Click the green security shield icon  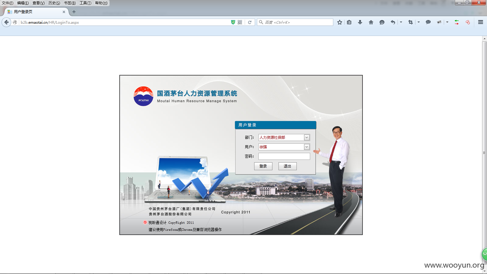[x=233, y=22]
